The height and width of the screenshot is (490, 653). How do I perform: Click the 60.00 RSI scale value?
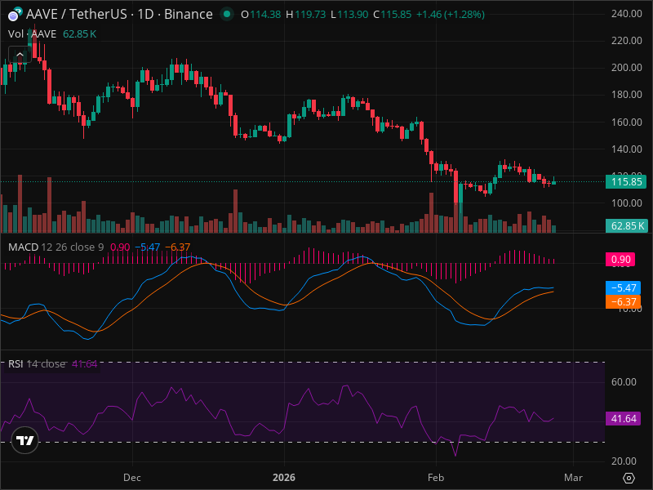point(624,381)
